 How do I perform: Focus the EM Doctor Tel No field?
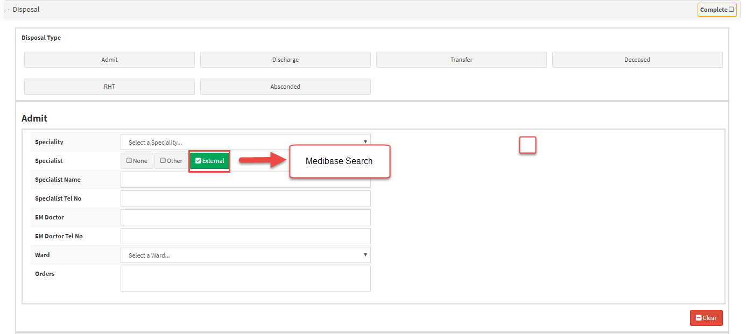pyautogui.click(x=245, y=236)
